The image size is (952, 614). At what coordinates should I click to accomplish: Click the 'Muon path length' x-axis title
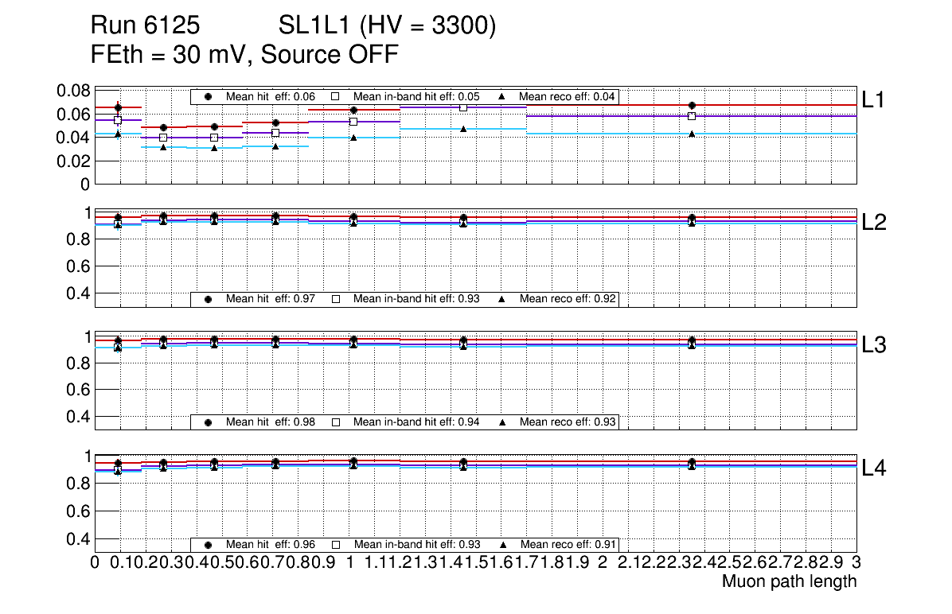(789, 581)
